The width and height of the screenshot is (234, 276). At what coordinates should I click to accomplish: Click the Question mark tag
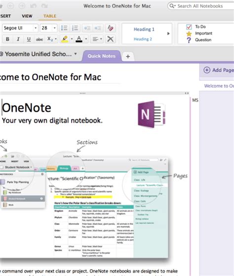point(189,40)
